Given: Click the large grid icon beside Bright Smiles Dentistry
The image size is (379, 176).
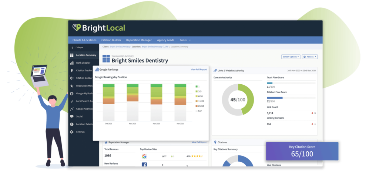Looking at the screenshot, I should 106,59.
